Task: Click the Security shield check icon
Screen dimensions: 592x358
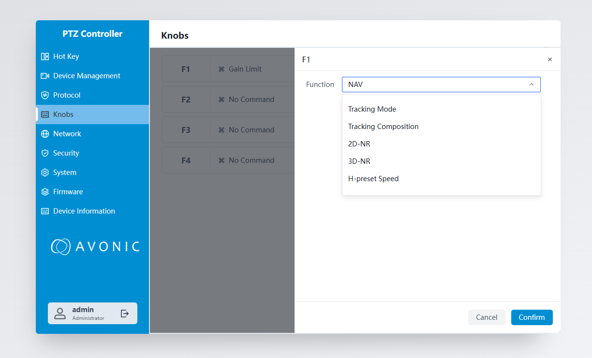Action: 45,153
